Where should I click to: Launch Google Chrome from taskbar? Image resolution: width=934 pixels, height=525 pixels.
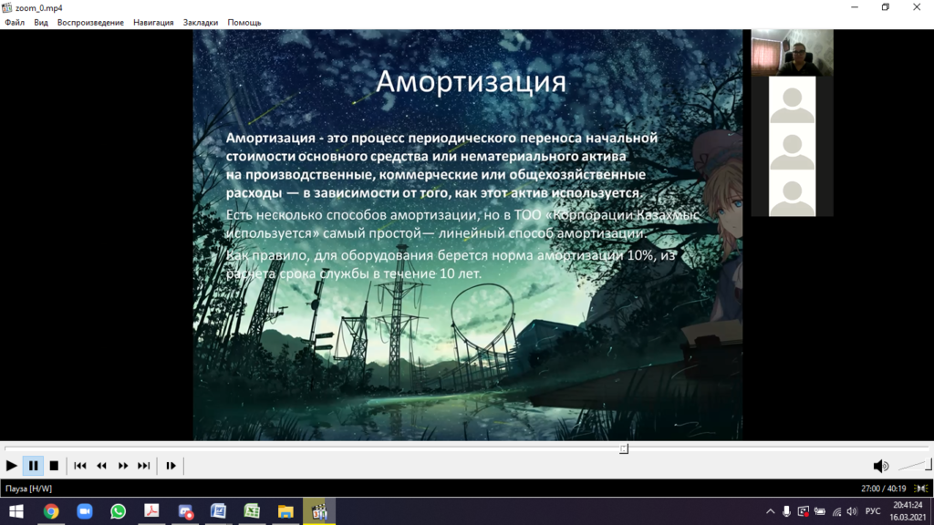pyautogui.click(x=51, y=511)
